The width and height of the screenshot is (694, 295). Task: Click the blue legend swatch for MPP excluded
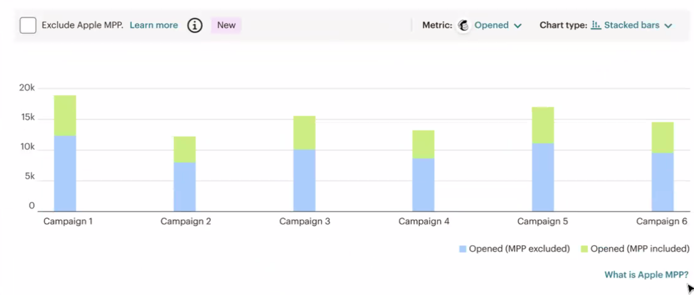point(462,249)
